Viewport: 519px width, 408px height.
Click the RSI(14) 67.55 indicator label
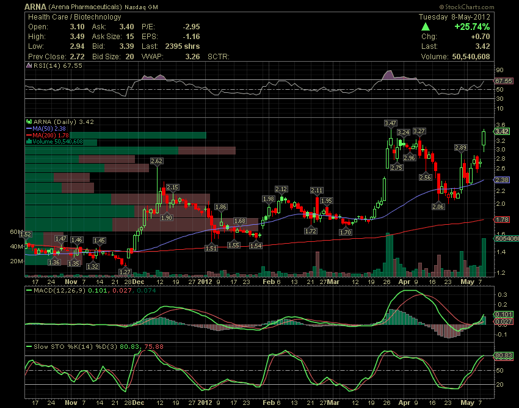tap(57, 65)
